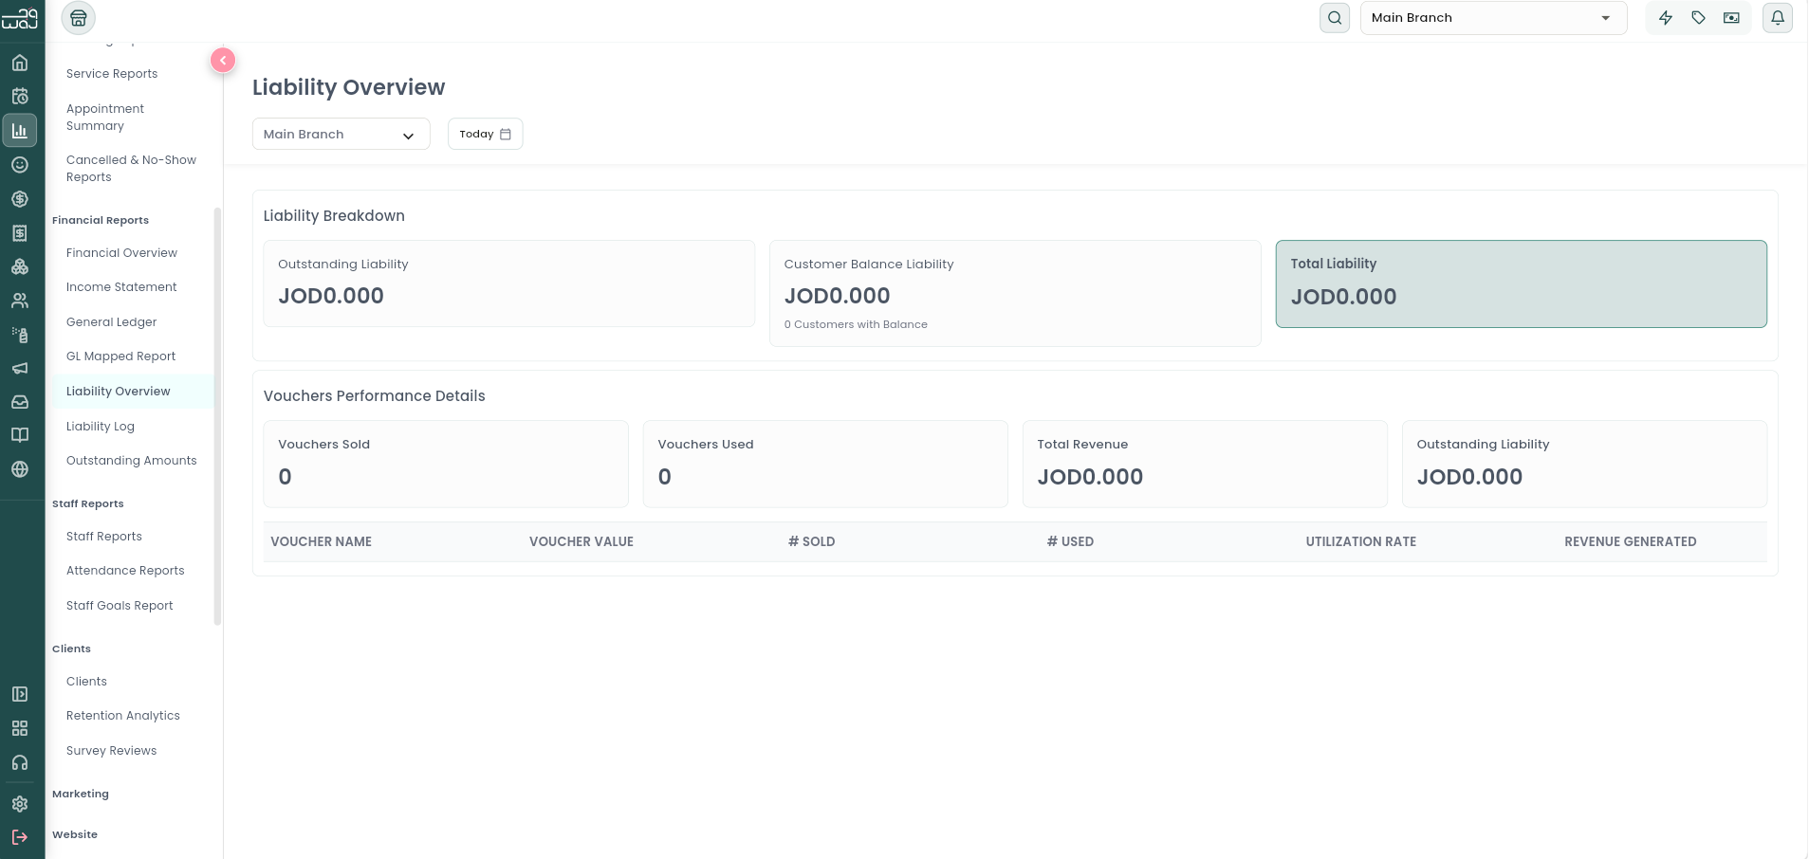Click the stacked cubes products sidebar icon
The width and height of the screenshot is (1809, 859).
click(20, 267)
